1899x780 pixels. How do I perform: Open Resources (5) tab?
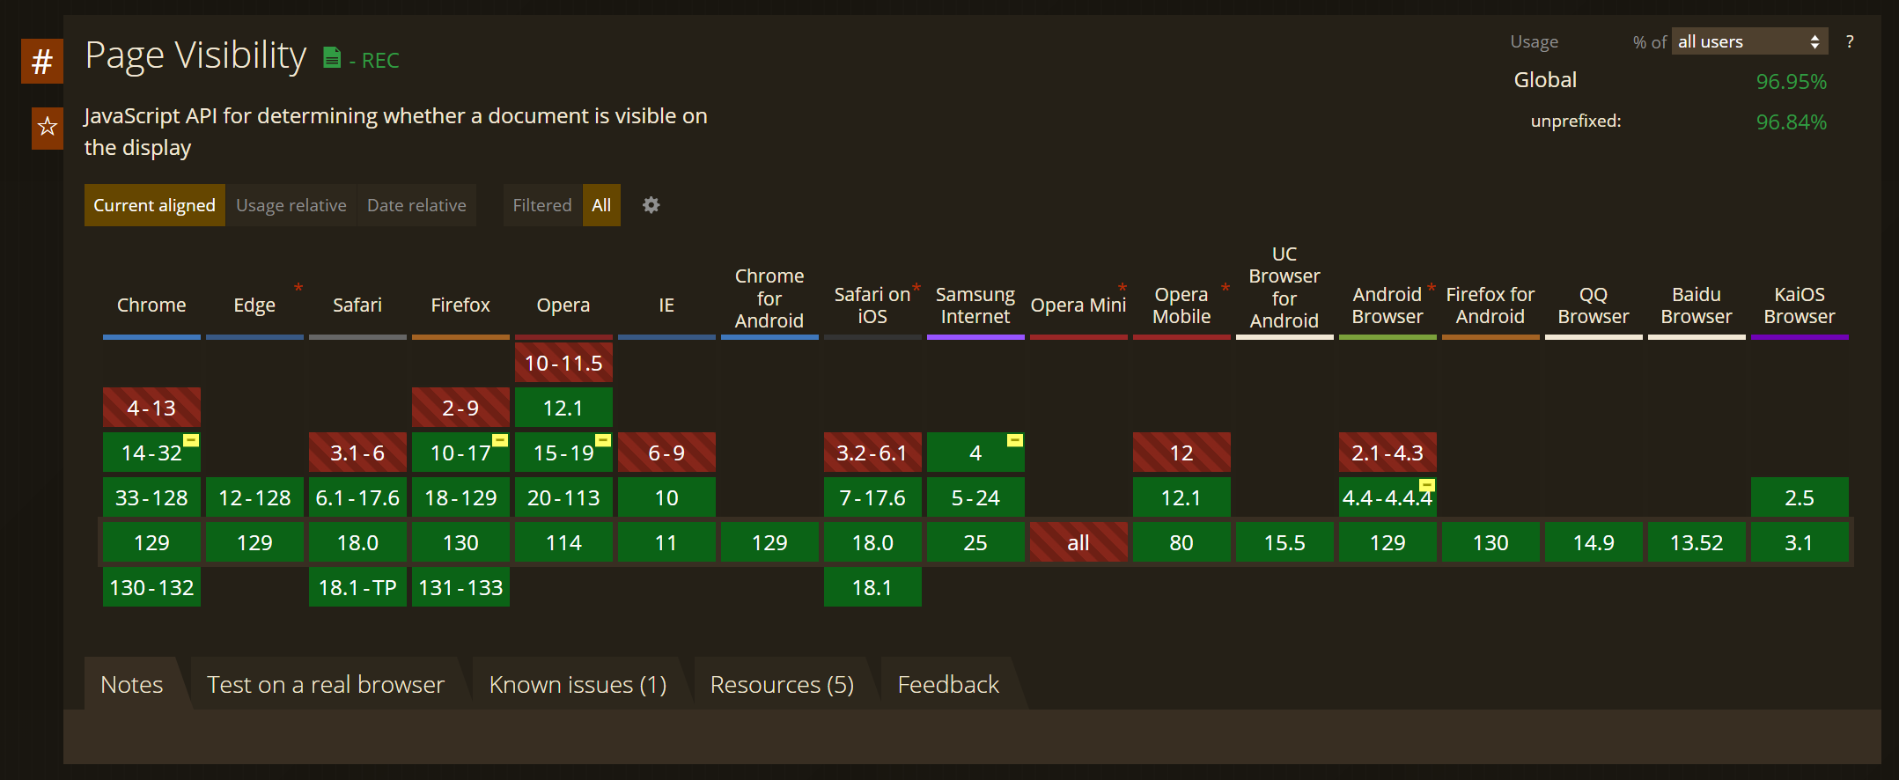[782, 684]
